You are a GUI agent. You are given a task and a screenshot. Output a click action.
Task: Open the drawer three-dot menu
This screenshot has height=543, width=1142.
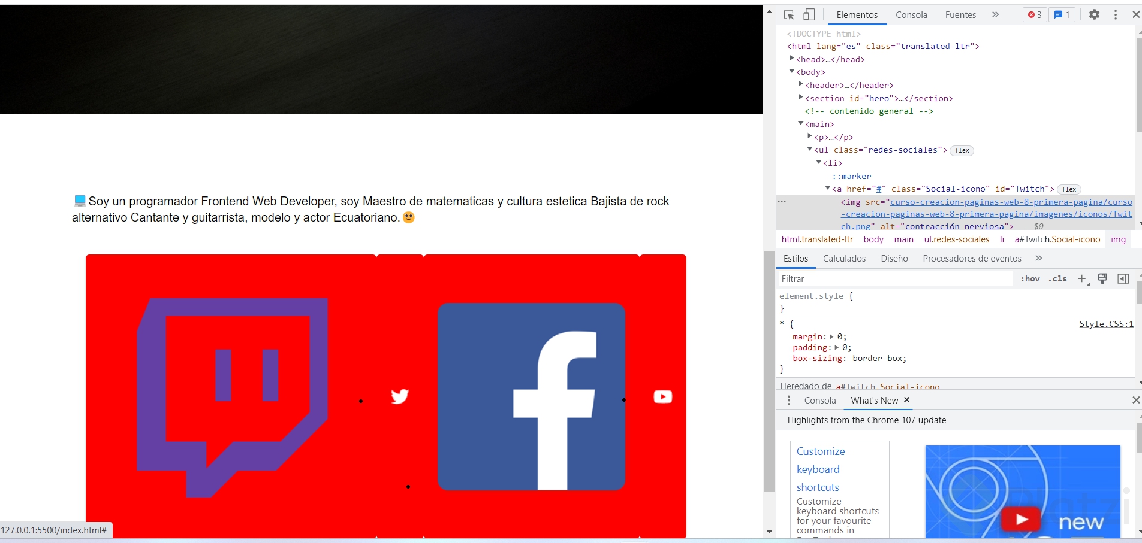pos(789,401)
